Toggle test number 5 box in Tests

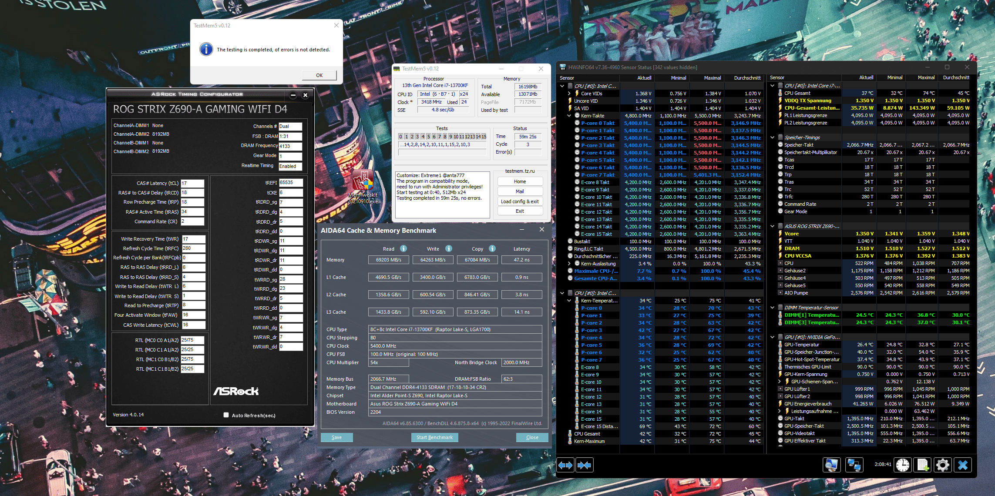tap(428, 137)
